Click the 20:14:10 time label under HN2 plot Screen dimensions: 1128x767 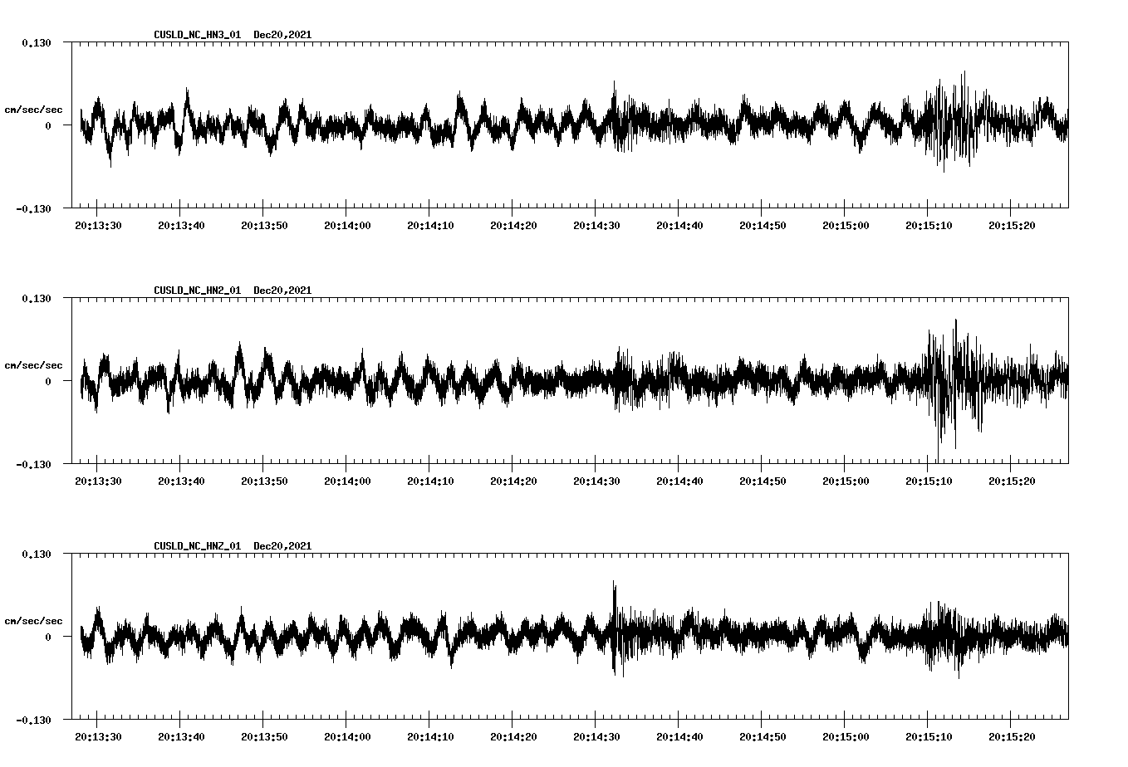point(430,481)
